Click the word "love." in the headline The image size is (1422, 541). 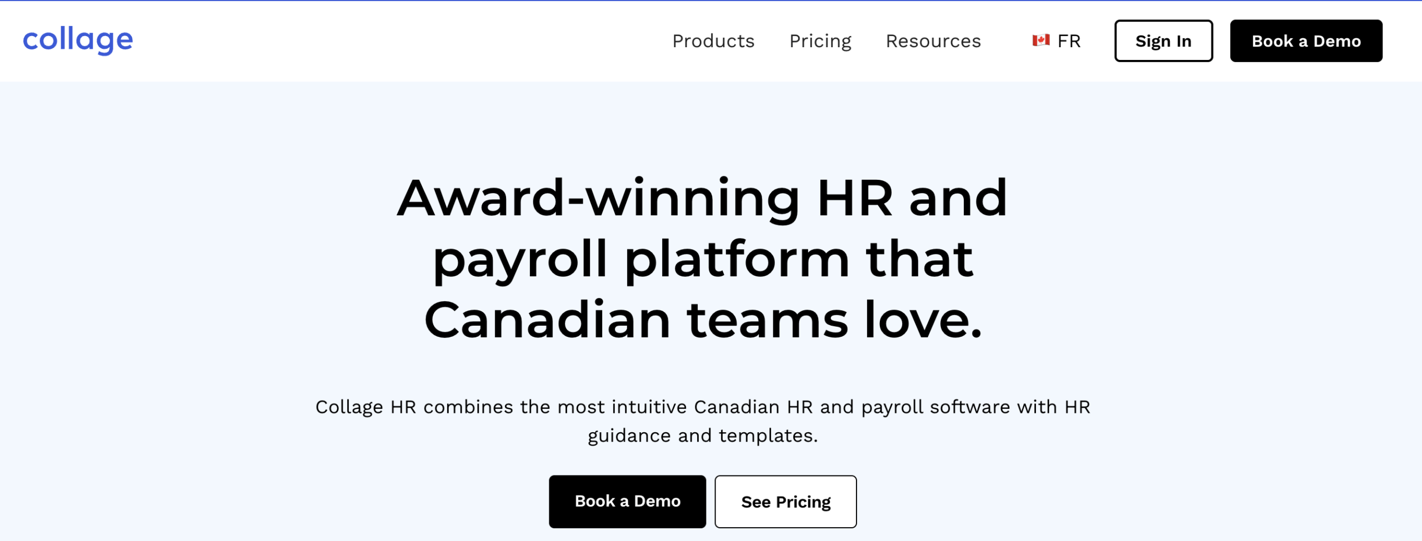pos(923,321)
